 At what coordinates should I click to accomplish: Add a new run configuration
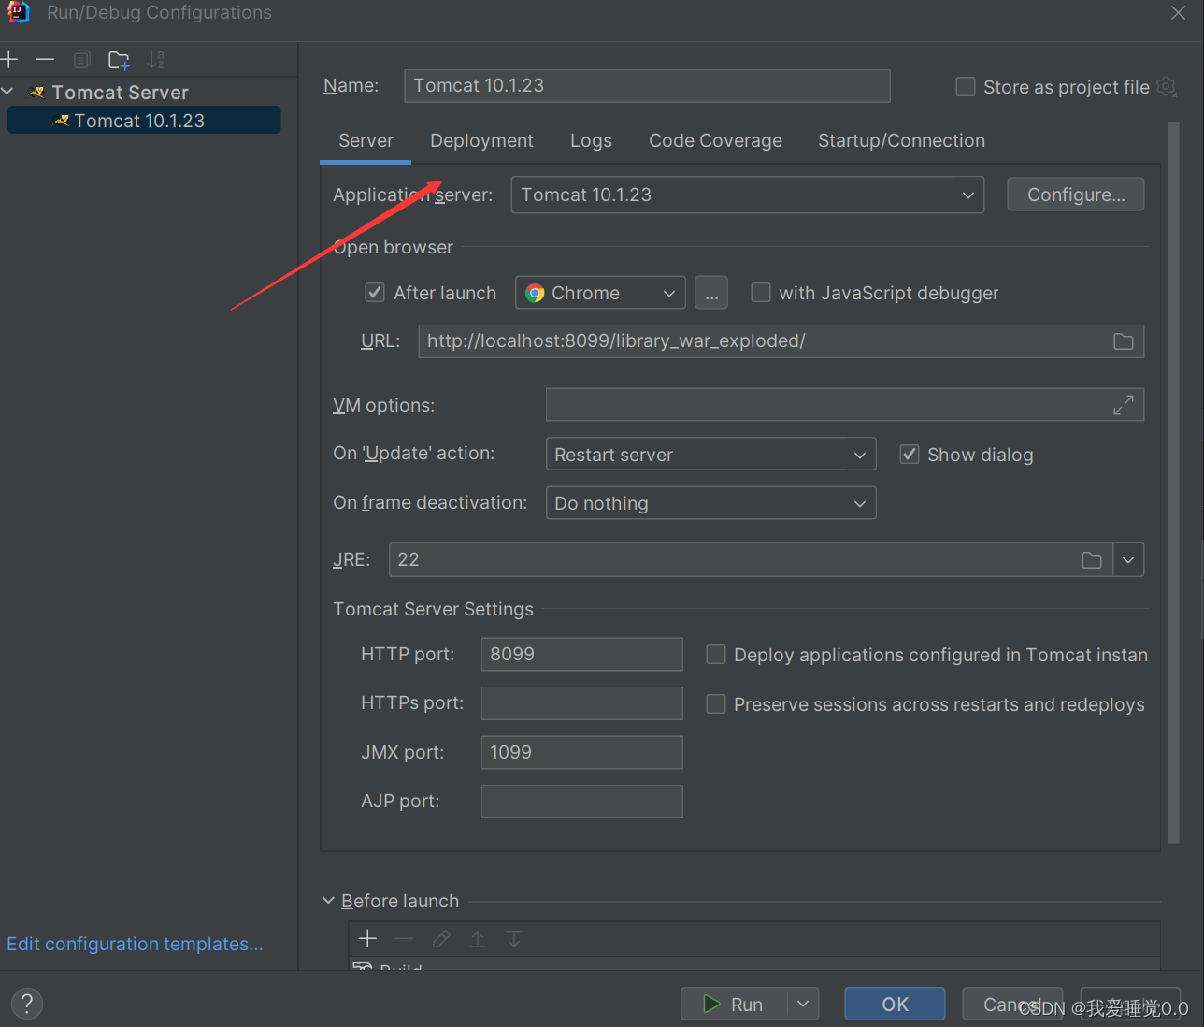pyautogui.click(x=9, y=60)
